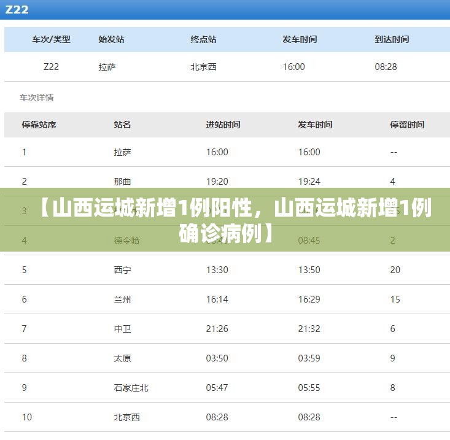Click stop order number 5
The width and height of the screenshot is (450, 440).
tap(24, 270)
